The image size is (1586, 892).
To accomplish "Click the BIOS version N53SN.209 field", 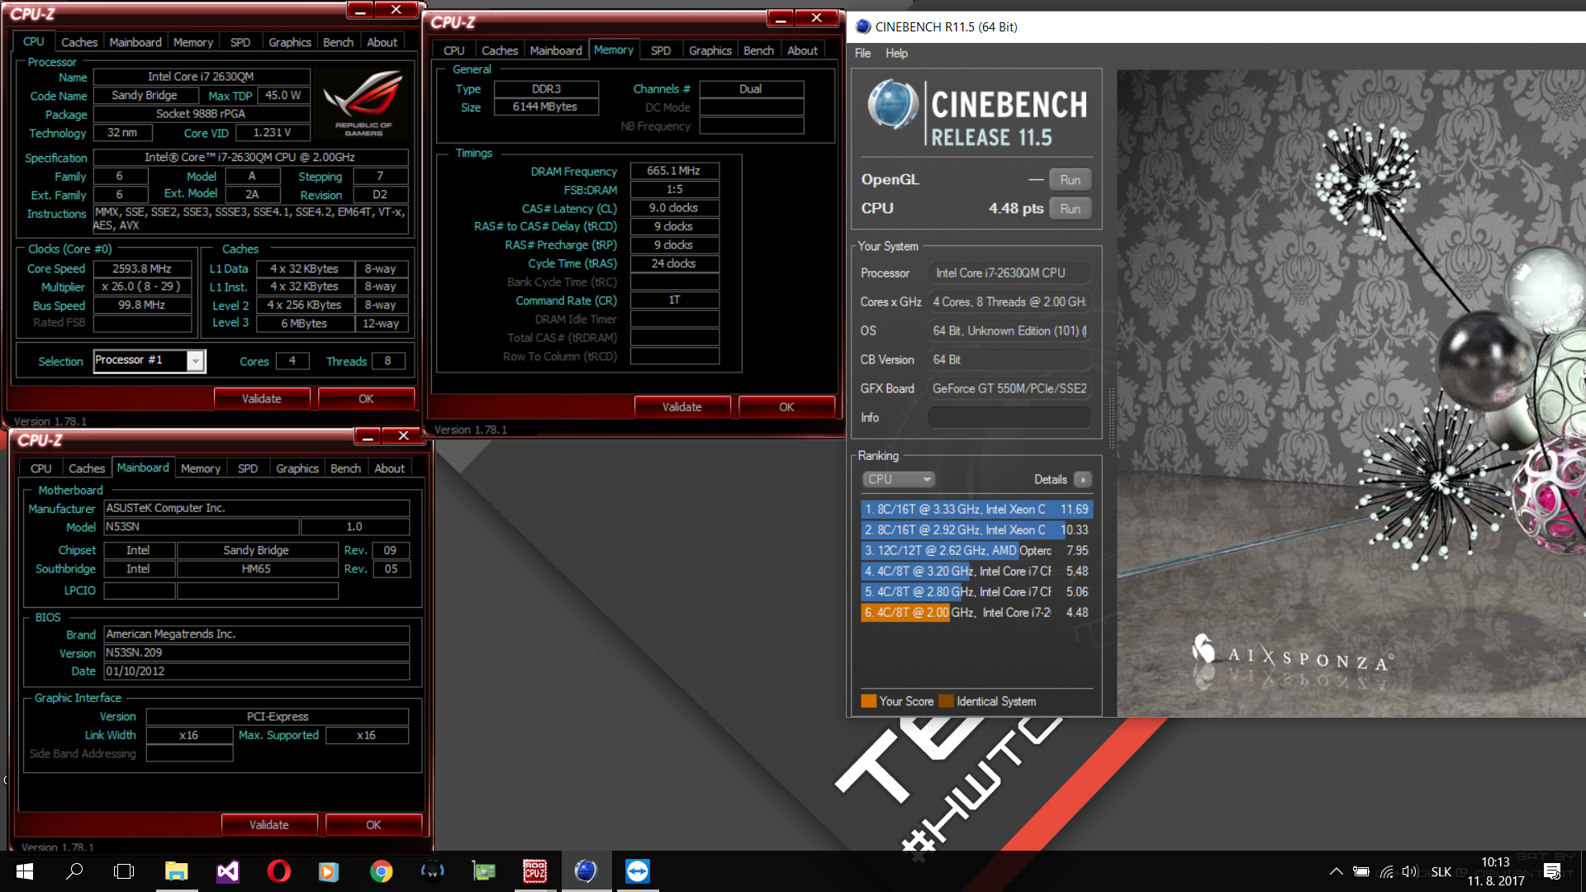I will click(x=257, y=652).
